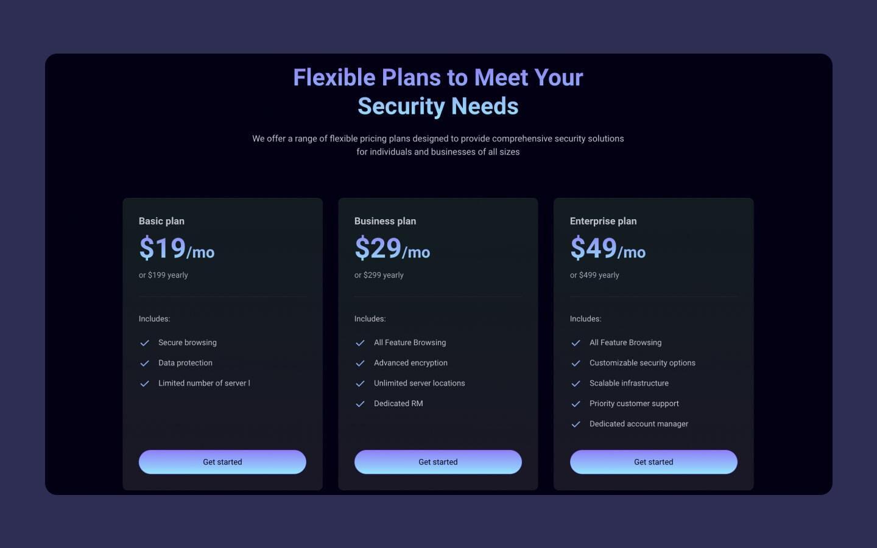Viewport: 877px width, 548px height.
Task: Click the checkmark beside Secure browsing
Action: pos(145,343)
